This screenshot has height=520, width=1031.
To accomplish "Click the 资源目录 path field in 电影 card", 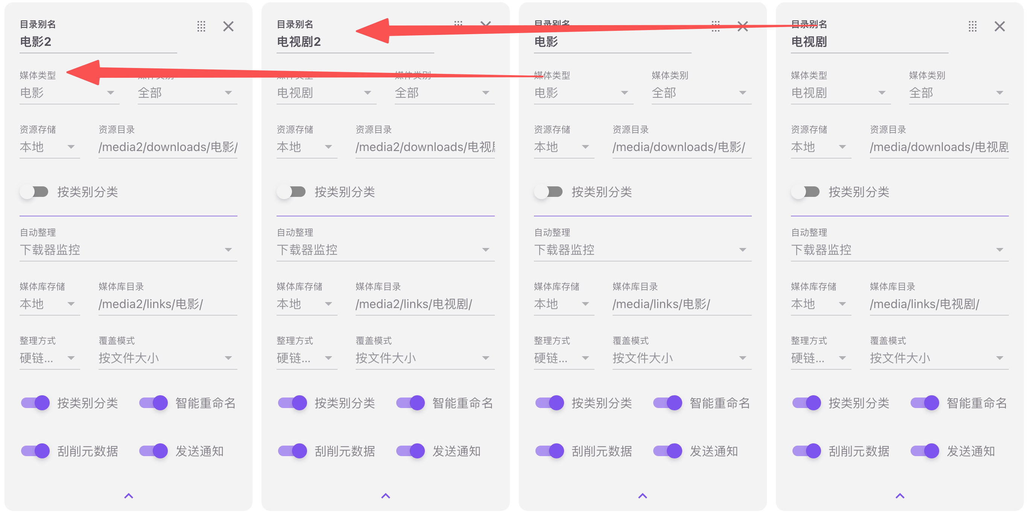I will coord(681,147).
